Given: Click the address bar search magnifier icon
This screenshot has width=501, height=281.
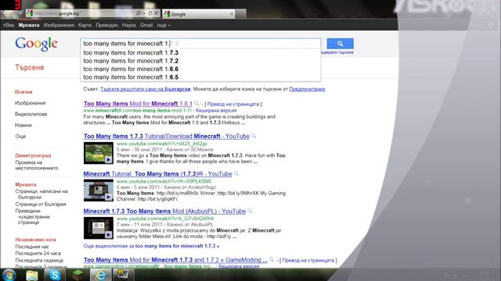Looking at the screenshot, I should click(x=139, y=13).
